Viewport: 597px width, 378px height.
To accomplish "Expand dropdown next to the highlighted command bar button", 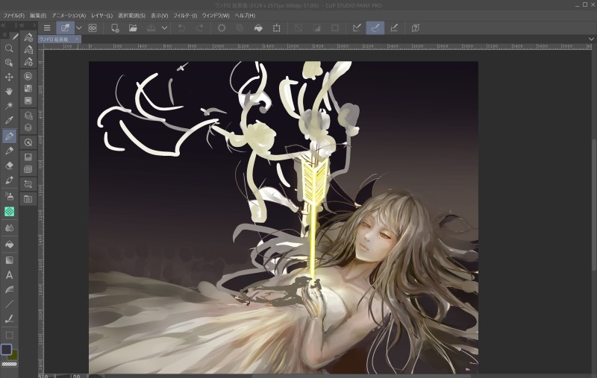I will click(x=79, y=28).
